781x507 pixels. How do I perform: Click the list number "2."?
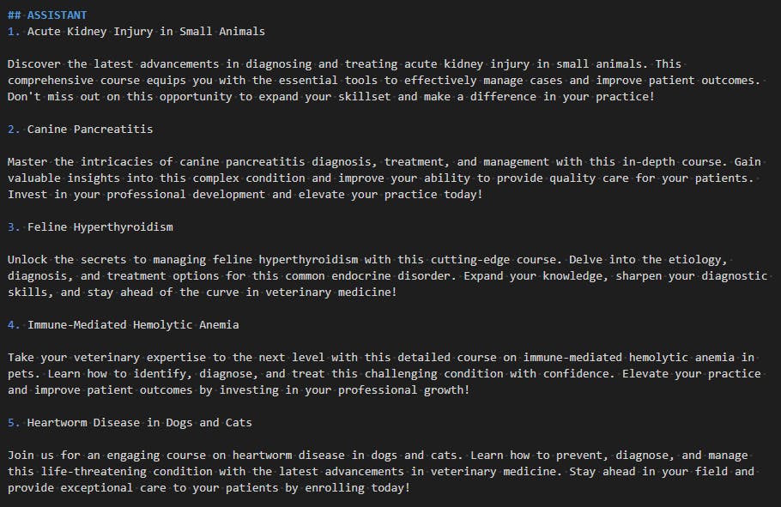(x=14, y=130)
